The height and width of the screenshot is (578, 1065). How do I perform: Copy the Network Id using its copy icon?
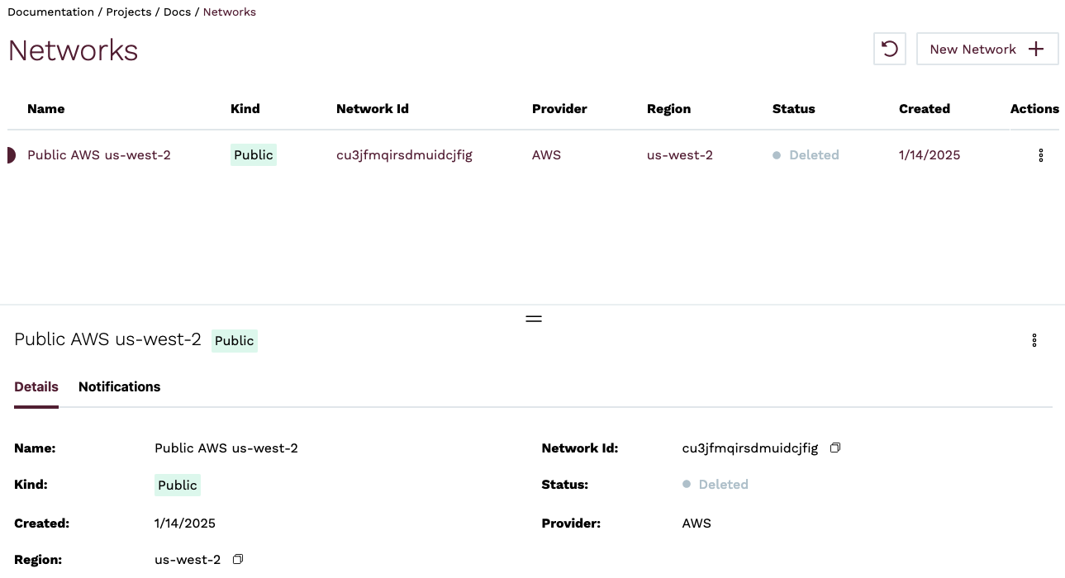pyautogui.click(x=834, y=448)
